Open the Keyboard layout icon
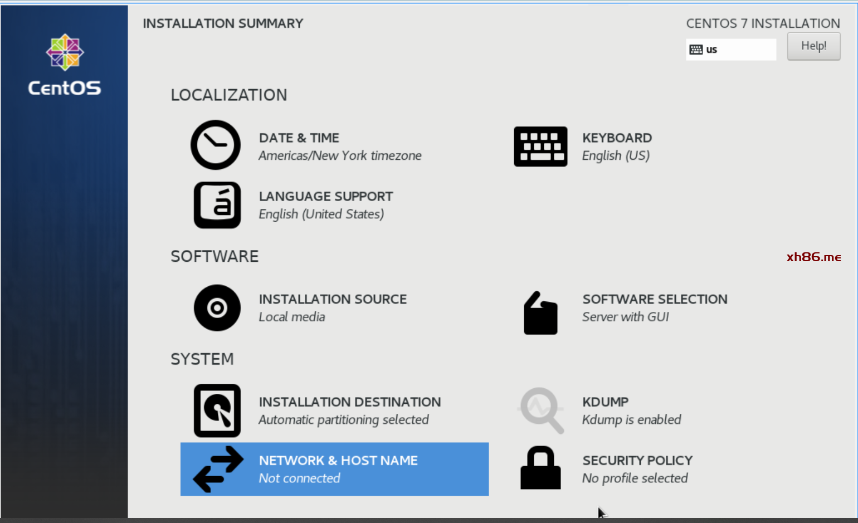 (540, 146)
